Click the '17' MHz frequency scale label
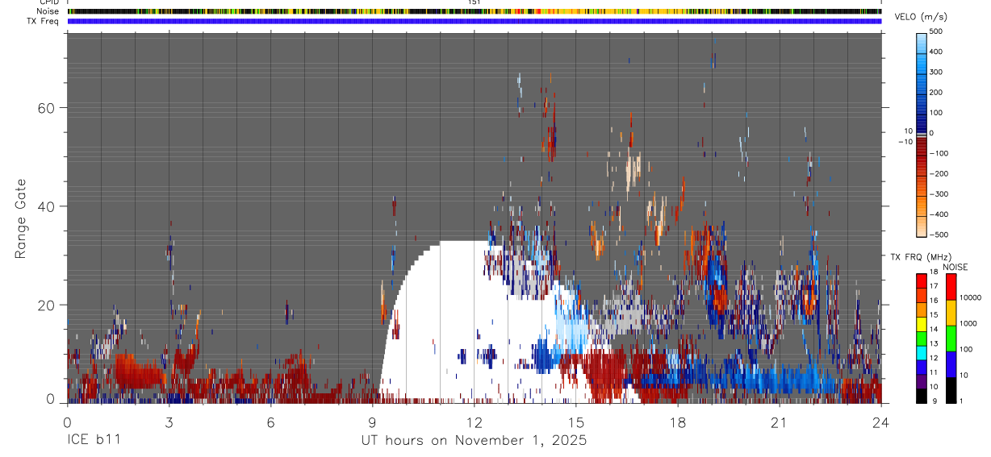The image size is (991, 457). click(935, 286)
